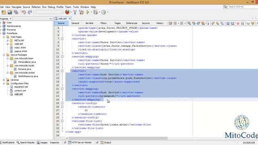
Task: Select context.xml configuration file
Action: coord(20,91)
